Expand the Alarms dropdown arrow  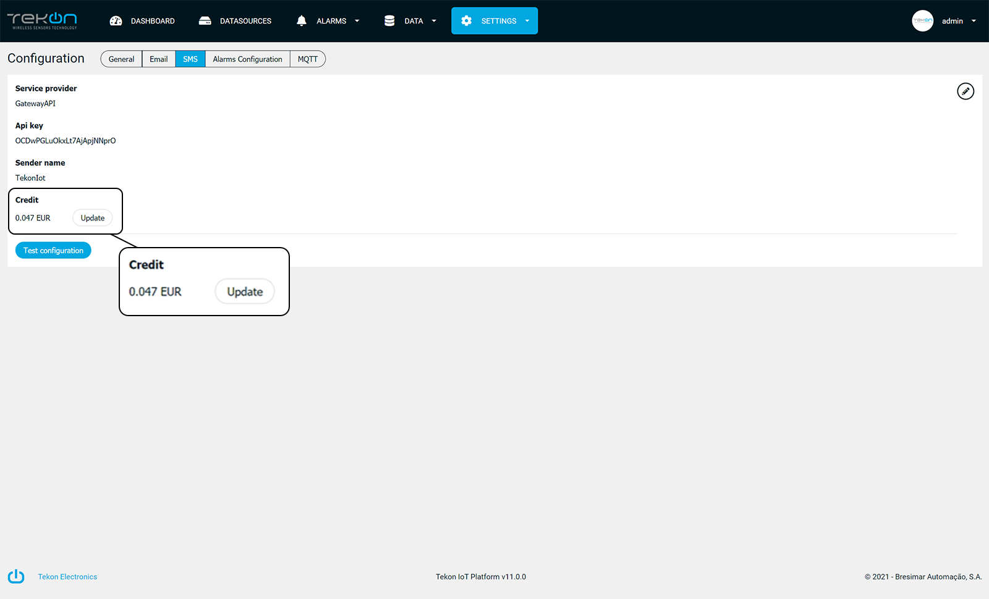pos(357,21)
